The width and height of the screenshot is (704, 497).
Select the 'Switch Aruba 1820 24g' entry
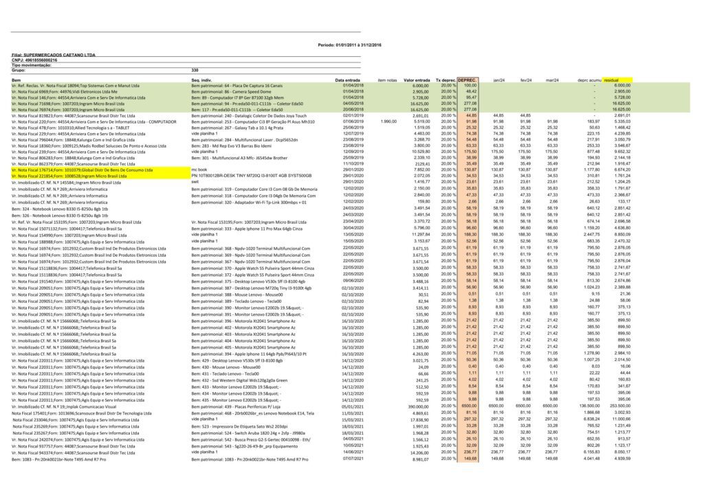248,433
